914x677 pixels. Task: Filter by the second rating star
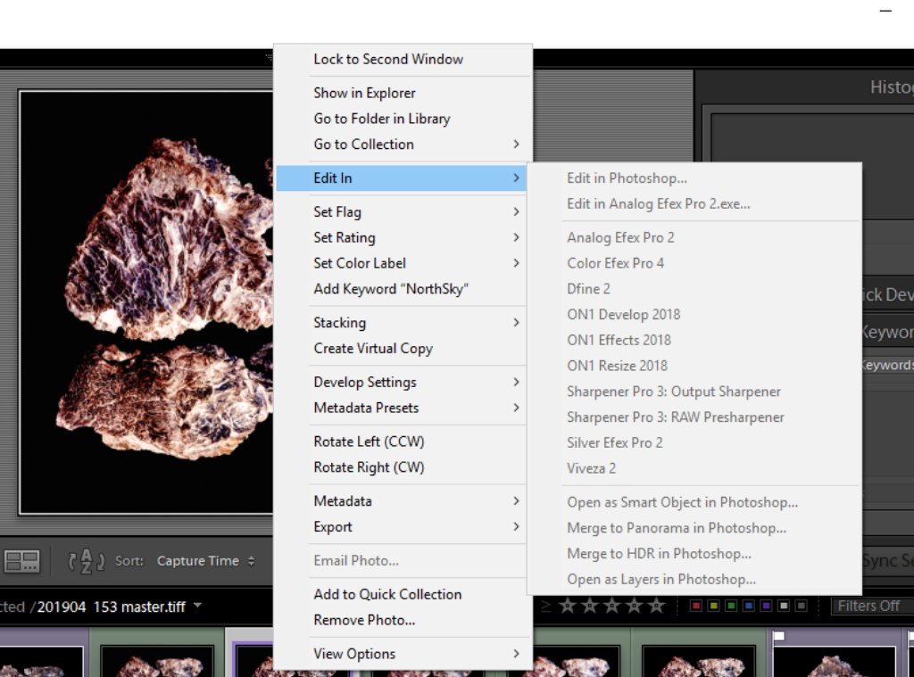click(x=589, y=606)
